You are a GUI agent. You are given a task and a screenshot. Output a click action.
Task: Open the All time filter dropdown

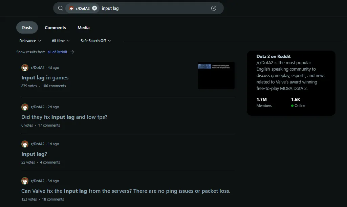[x=60, y=41]
